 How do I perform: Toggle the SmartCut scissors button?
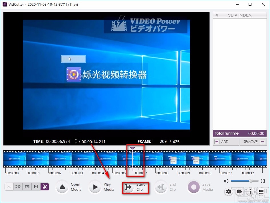click(x=45, y=187)
